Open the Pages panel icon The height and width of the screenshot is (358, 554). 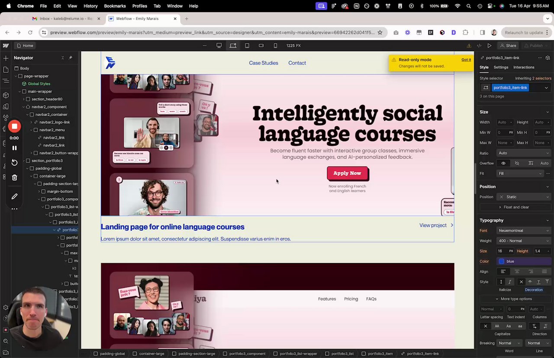click(6, 69)
